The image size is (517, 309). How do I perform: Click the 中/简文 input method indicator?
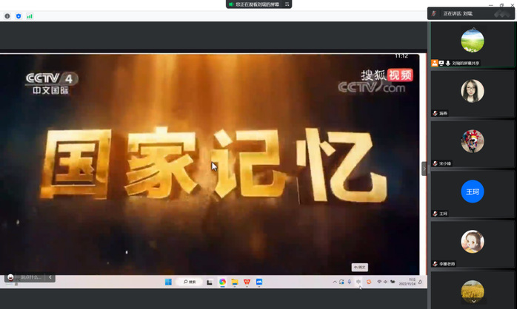[x=359, y=267]
